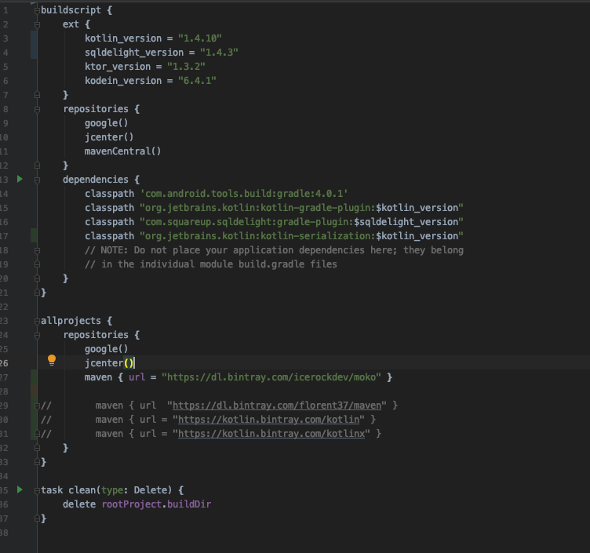Click the sqldelight gradle-plugin classpath string

(x=301, y=222)
